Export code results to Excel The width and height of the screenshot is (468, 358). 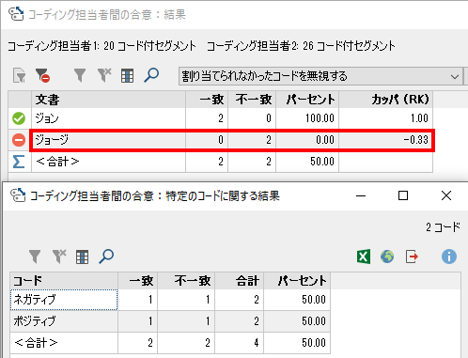point(364,257)
